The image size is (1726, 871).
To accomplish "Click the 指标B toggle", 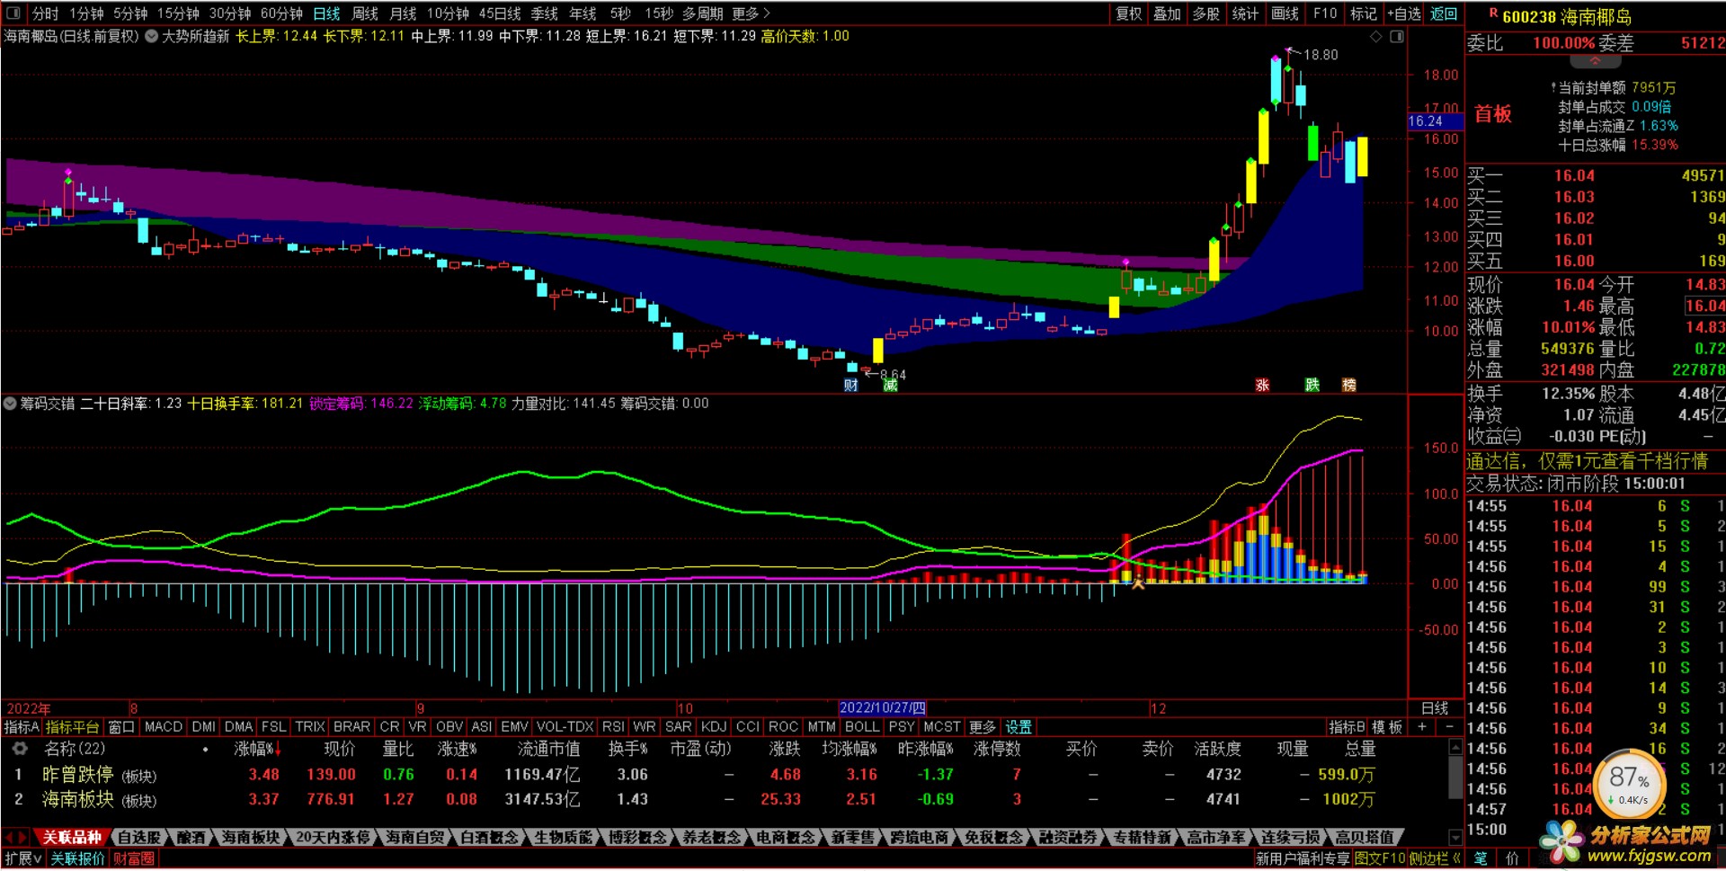I will point(1347,726).
